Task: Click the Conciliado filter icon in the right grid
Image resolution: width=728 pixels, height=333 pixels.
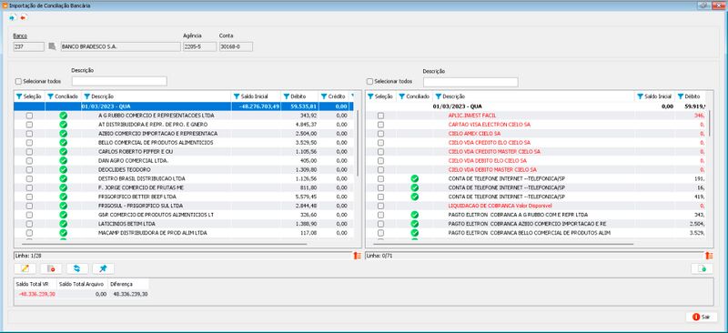Action: (x=402, y=96)
